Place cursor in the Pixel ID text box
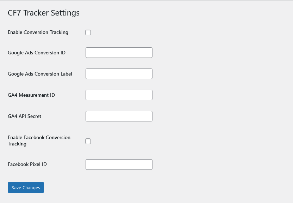Image resolution: width=293 pixels, height=203 pixels. coord(119,165)
